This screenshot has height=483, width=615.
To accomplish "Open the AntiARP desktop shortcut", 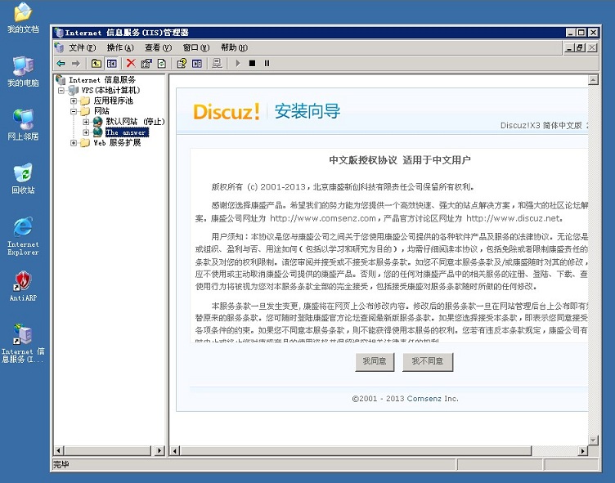I will point(23,286).
